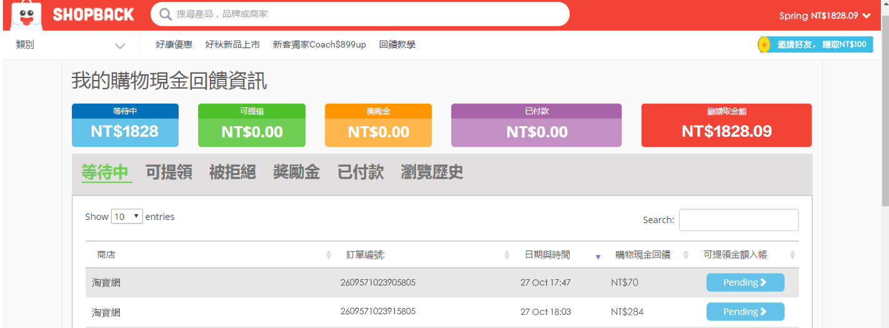Sort by 商店 column
The height and width of the screenshot is (328, 889).
coord(209,255)
